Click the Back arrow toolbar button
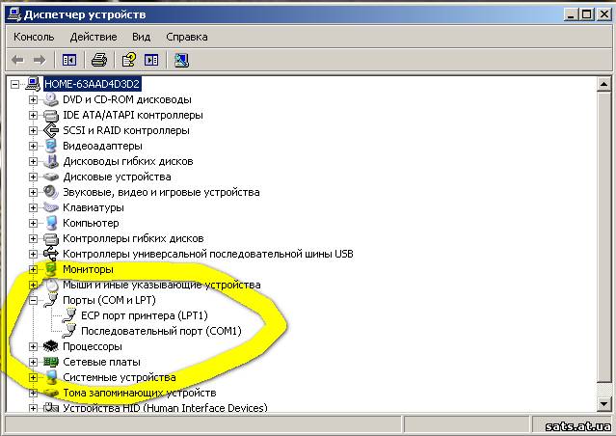This screenshot has height=436, width=616. click(x=17, y=60)
